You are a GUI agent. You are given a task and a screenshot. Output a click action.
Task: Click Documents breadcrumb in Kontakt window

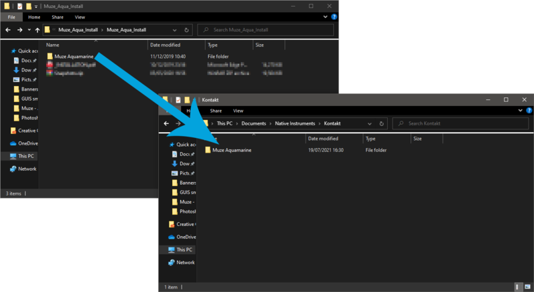tap(254, 123)
